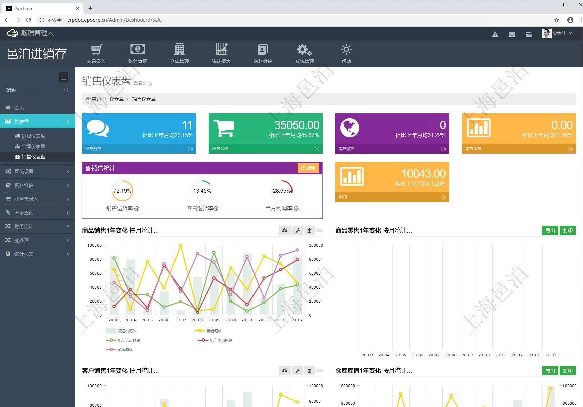Click the 刷新 refresh button

click(x=308, y=168)
